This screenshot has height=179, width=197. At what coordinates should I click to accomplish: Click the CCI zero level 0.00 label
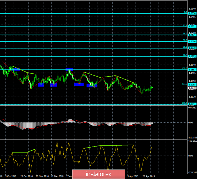tap(190, 156)
